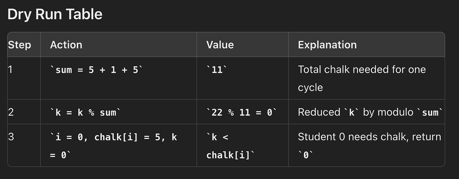
Task: Click the returned `0` code text
Action: [305, 155]
